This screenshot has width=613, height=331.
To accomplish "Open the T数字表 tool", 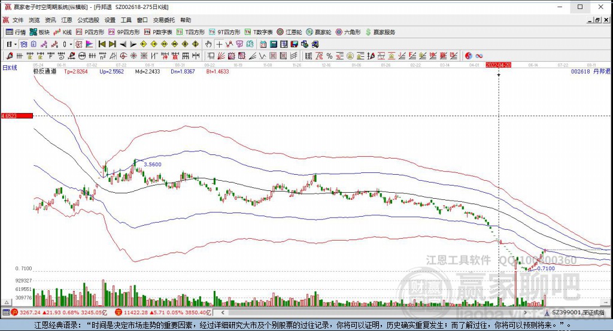I will pos(259,32).
